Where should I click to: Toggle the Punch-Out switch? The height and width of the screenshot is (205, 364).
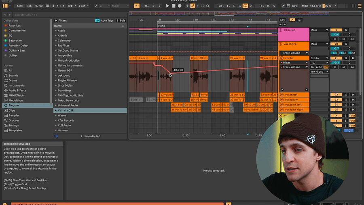tap(252, 6)
